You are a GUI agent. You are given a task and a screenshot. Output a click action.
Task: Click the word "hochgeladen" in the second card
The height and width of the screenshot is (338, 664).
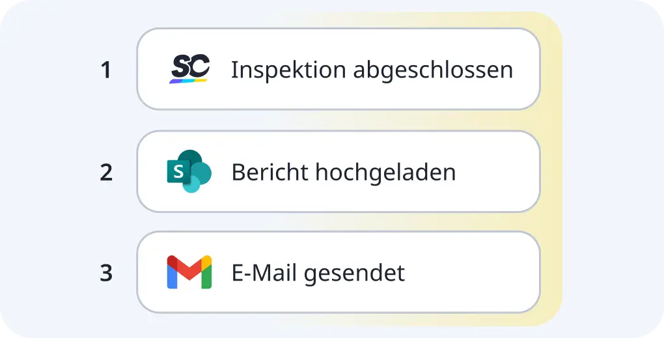(x=385, y=172)
